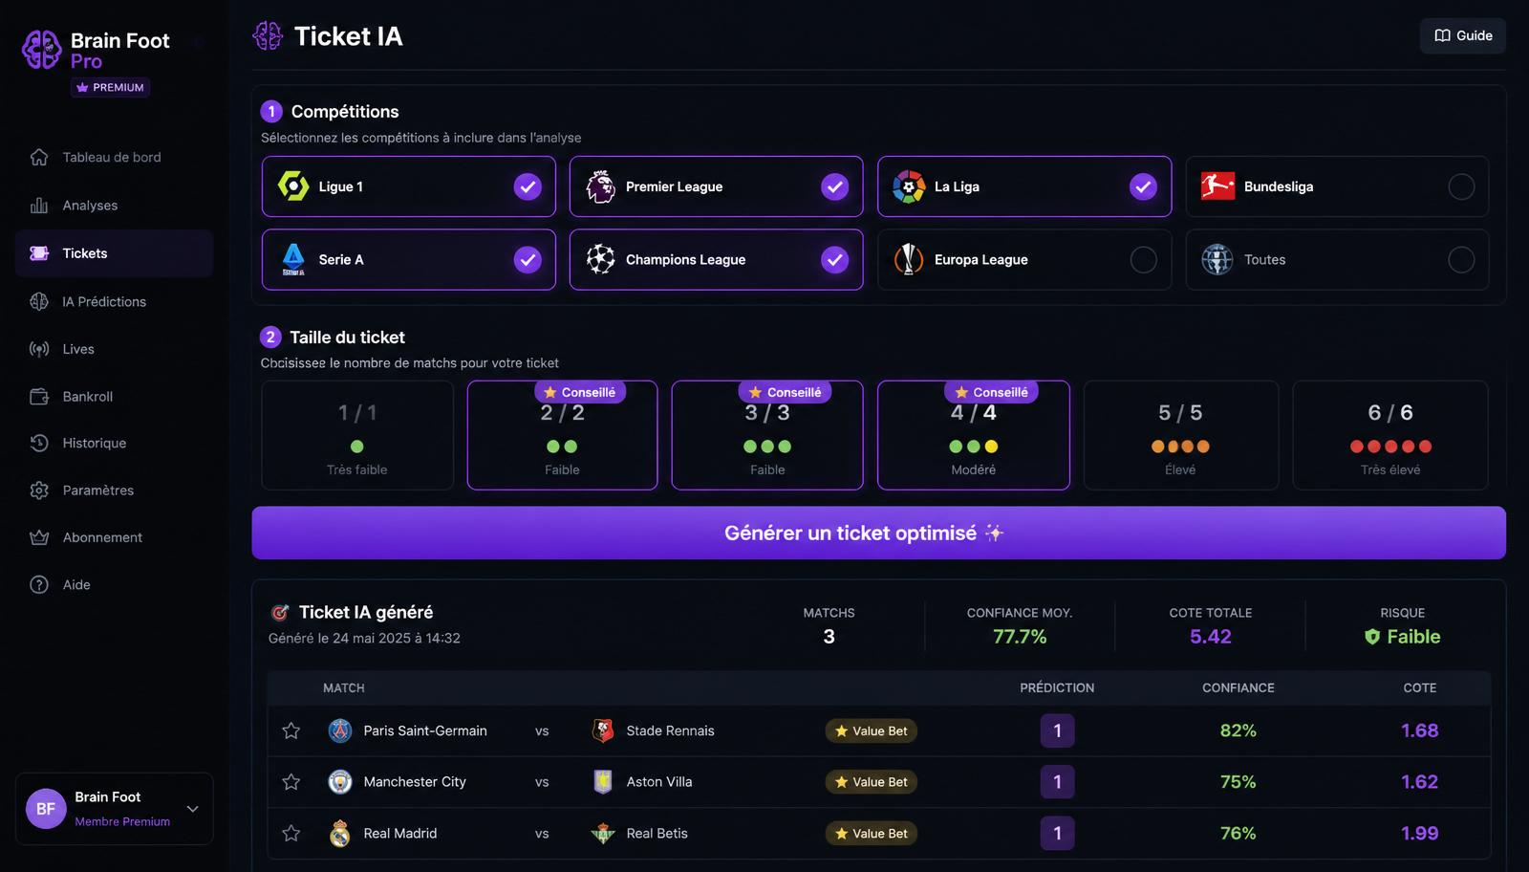Star the Real Madrid match row

pos(291,834)
